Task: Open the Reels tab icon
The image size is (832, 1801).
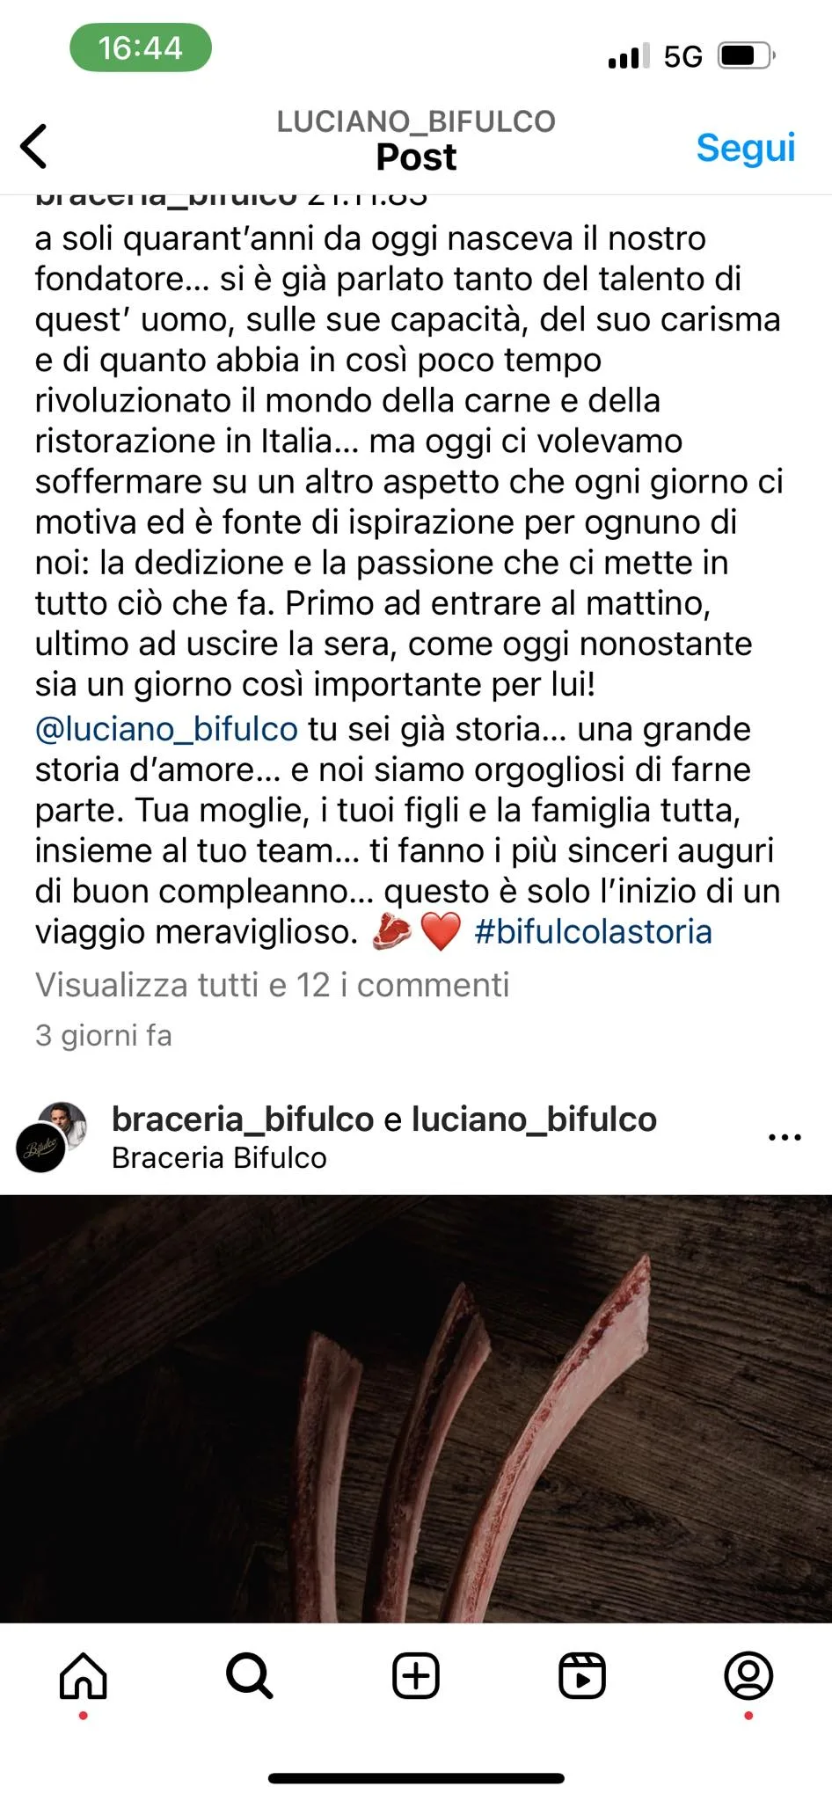Action: [x=582, y=1675]
